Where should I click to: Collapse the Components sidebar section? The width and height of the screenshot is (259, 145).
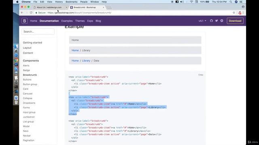pyautogui.click(x=31, y=61)
